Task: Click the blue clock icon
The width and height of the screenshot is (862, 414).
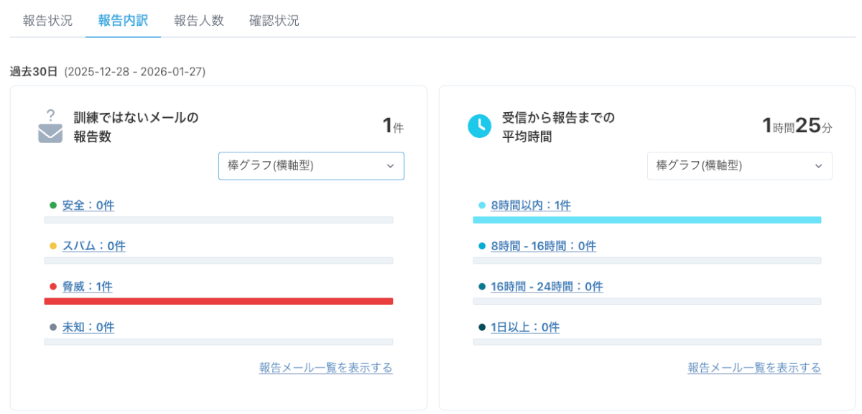Action: point(479,126)
